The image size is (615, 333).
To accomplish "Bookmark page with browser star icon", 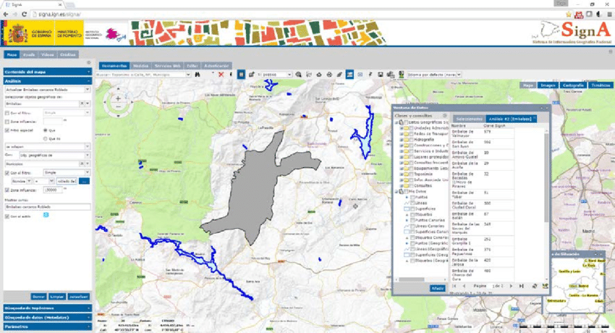I will pos(569,14).
